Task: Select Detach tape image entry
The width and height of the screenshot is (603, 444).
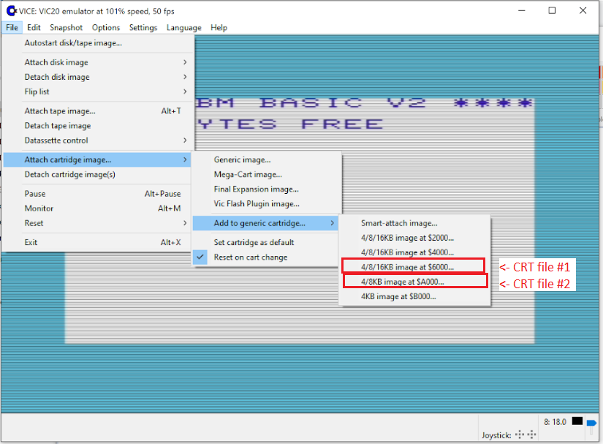Action: tap(97, 125)
